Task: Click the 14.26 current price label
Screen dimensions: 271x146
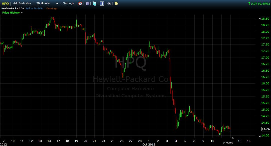Action: click(265, 129)
